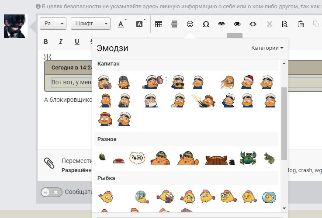Click the emoji panel scrollbar down arrow
Image resolution: width=322 pixels, height=218 pixels.
(x=284, y=208)
